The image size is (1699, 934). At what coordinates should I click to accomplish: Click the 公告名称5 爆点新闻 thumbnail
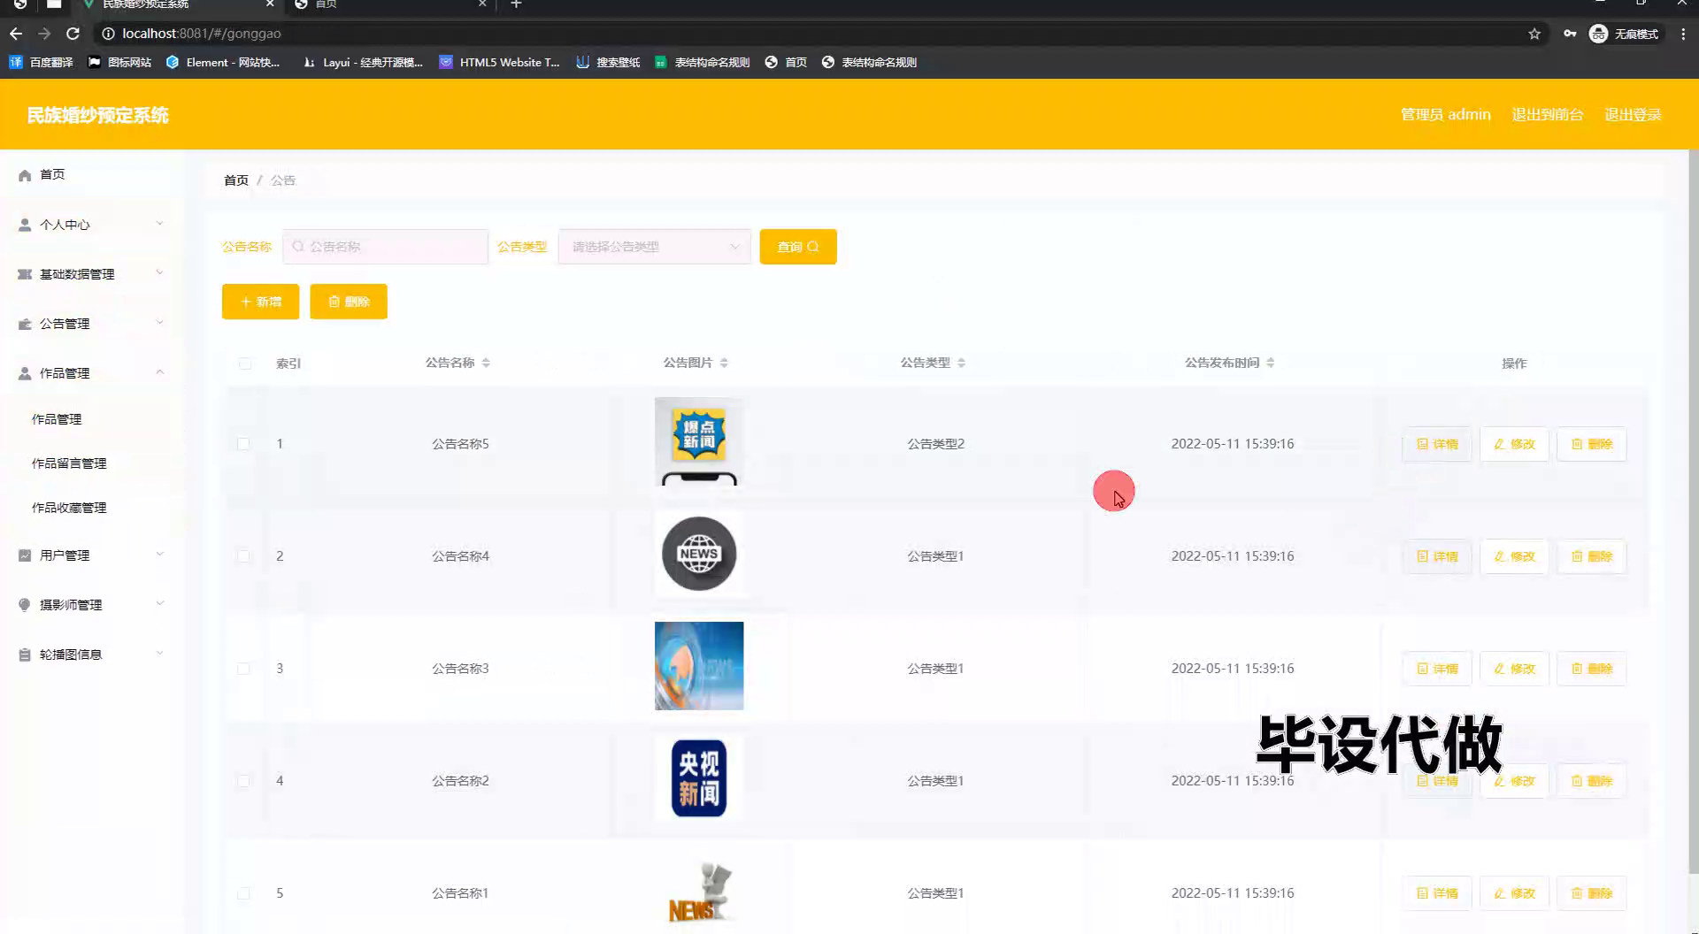[699, 441]
